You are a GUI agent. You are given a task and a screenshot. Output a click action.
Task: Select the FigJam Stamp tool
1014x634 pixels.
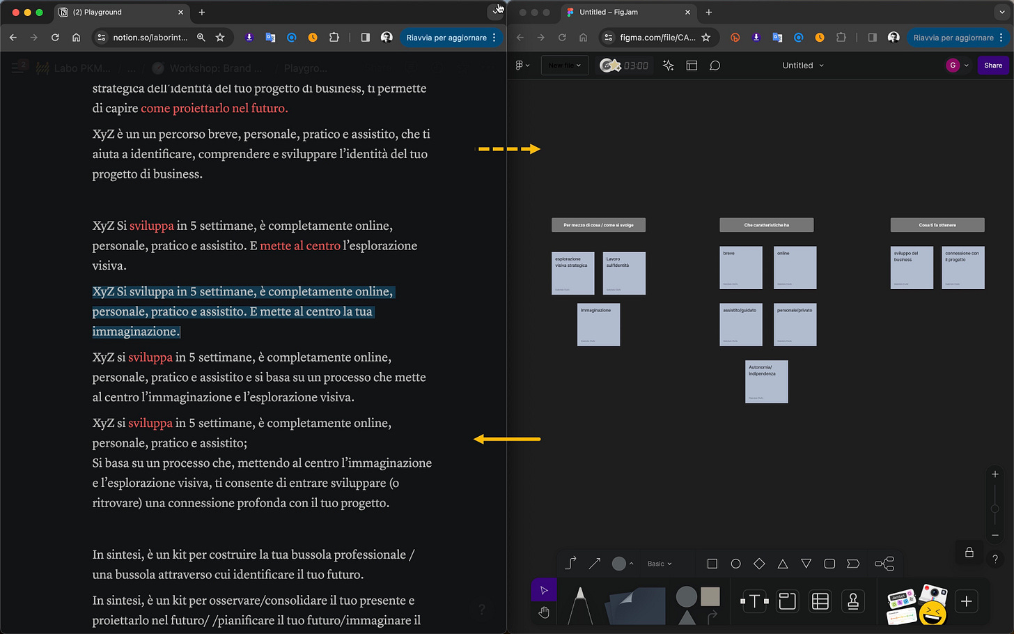[x=853, y=601]
